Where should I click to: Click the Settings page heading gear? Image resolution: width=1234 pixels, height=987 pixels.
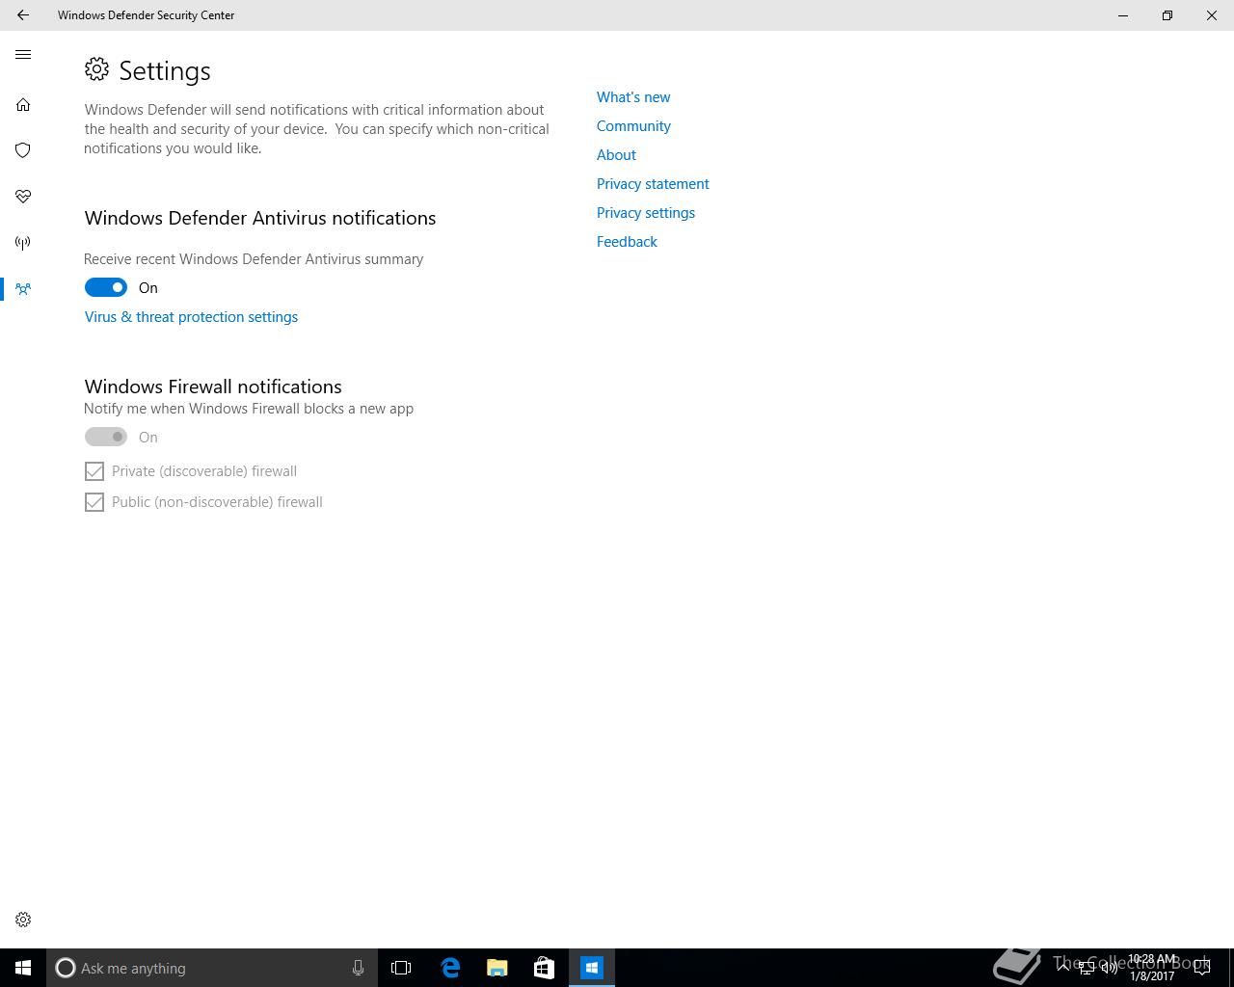[96, 69]
